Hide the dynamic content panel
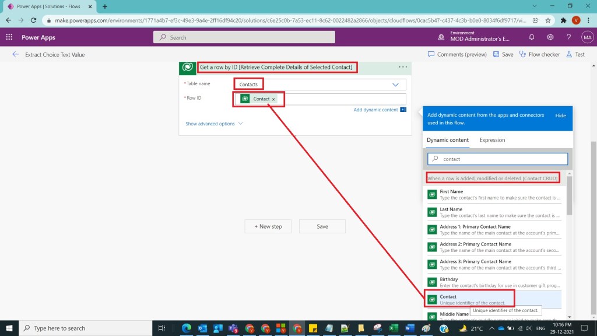The height and width of the screenshot is (336, 597). [560, 116]
